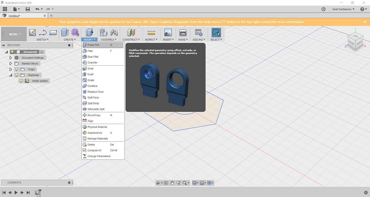The height and width of the screenshot is (197, 370).
Task: Select the New Component icon
Action: click(104, 32)
